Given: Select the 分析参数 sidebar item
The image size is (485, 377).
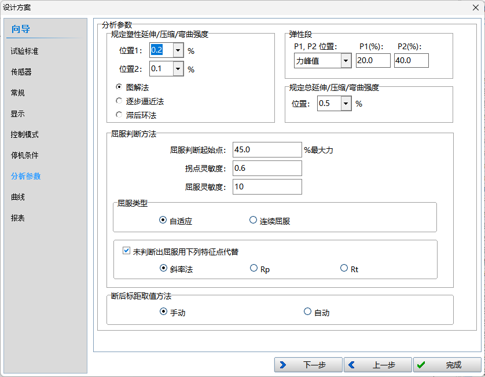Looking at the screenshot, I should point(25,176).
